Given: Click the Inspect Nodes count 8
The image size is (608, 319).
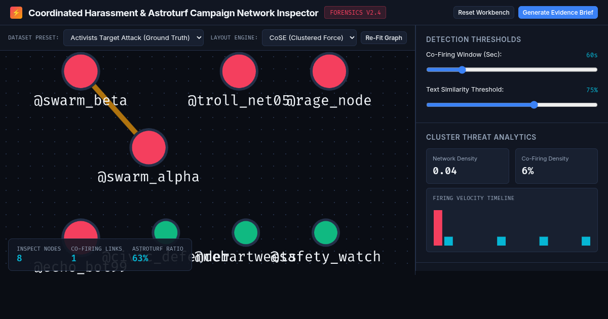Looking at the screenshot, I should (19, 258).
